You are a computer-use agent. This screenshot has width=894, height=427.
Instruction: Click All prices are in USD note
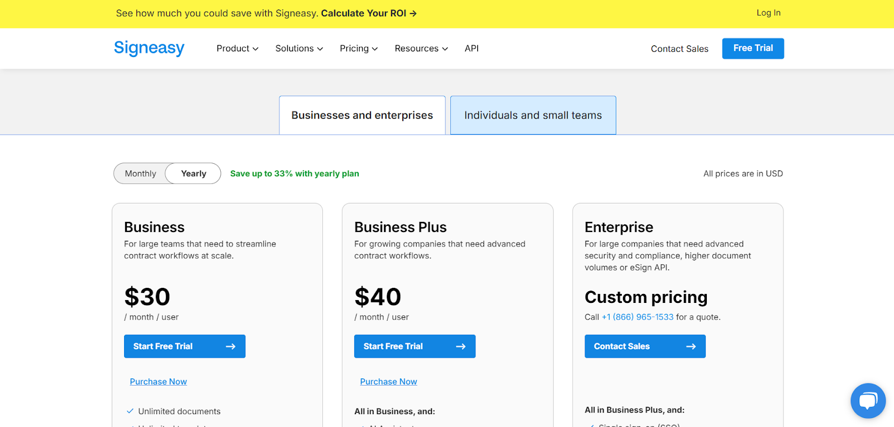[x=743, y=174]
